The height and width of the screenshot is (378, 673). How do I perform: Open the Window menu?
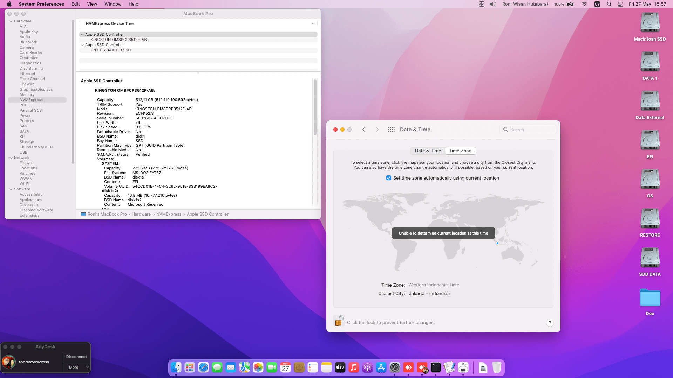[113, 4]
